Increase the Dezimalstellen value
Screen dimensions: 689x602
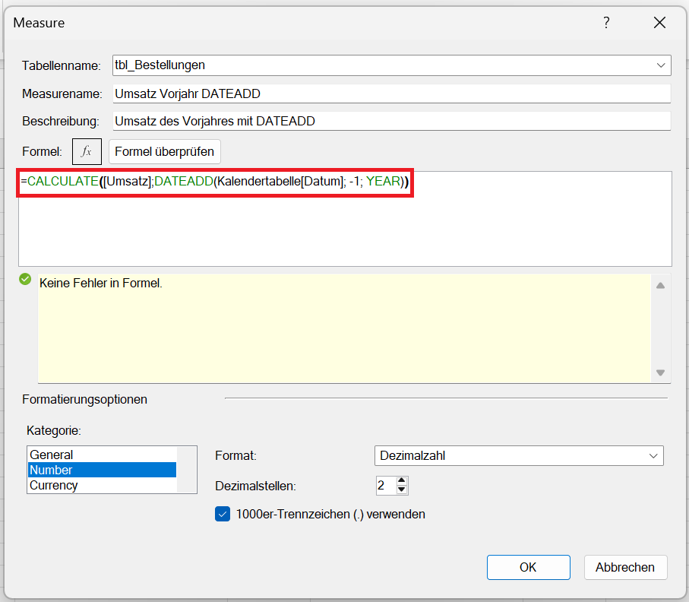pos(402,480)
